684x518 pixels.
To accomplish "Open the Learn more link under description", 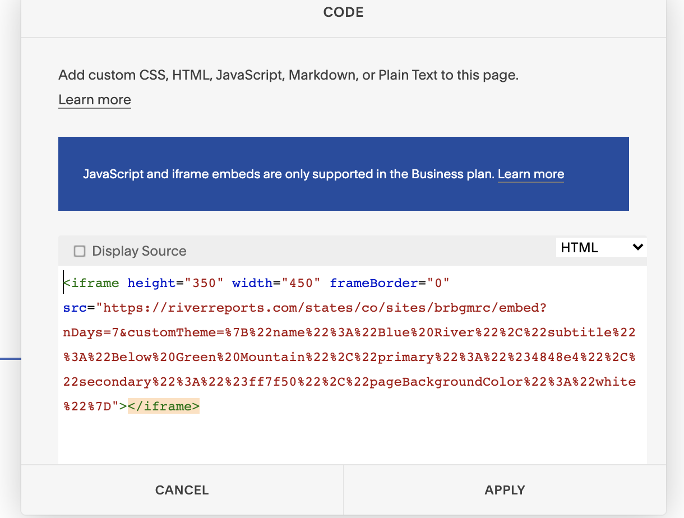I will 95,100.
